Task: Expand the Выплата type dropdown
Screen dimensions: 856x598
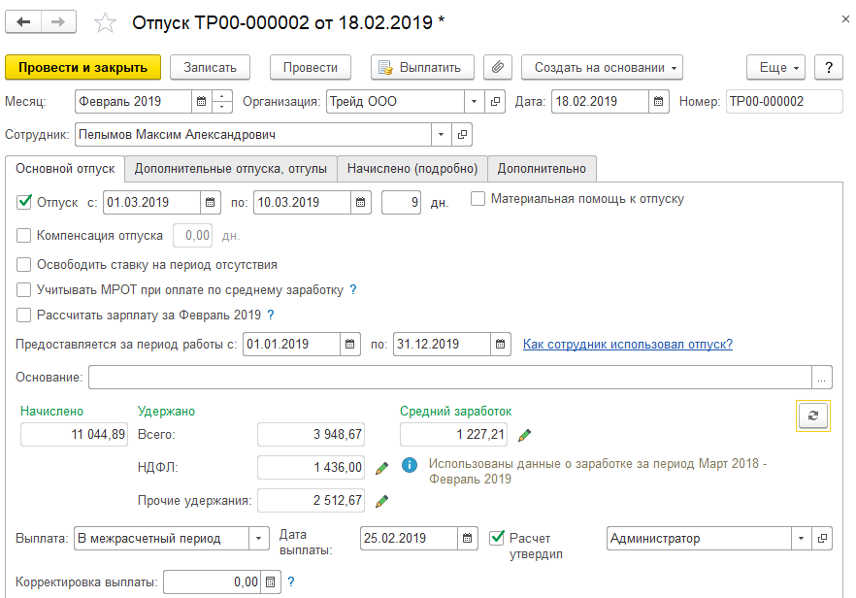Action: (259, 539)
